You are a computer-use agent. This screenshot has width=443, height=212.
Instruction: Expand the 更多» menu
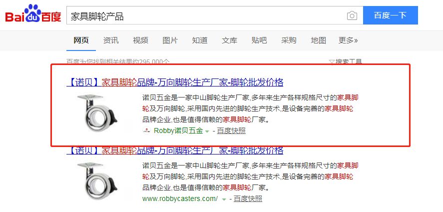pyautogui.click(x=348, y=40)
